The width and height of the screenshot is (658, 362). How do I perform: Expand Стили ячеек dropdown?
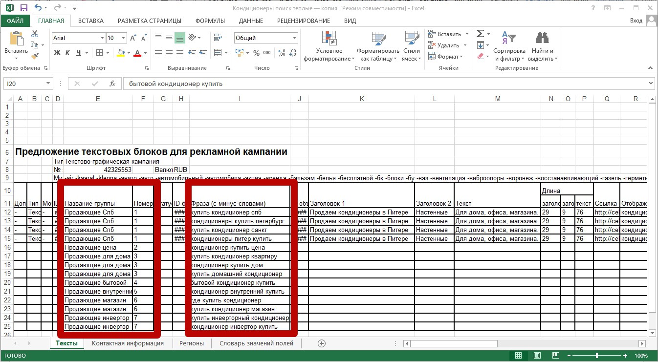point(411,47)
